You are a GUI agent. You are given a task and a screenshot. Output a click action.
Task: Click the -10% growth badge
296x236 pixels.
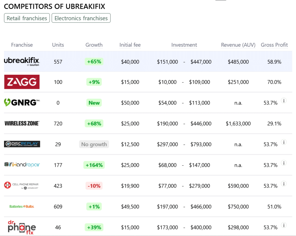coord(94,186)
